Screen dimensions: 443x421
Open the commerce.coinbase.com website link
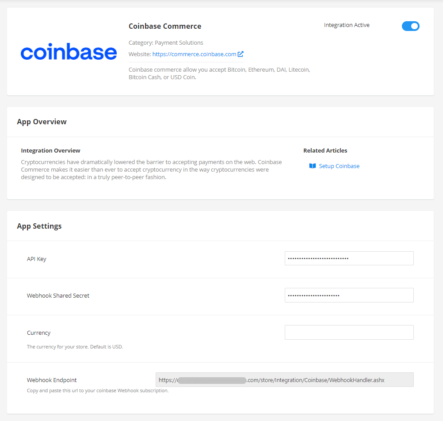click(x=194, y=54)
